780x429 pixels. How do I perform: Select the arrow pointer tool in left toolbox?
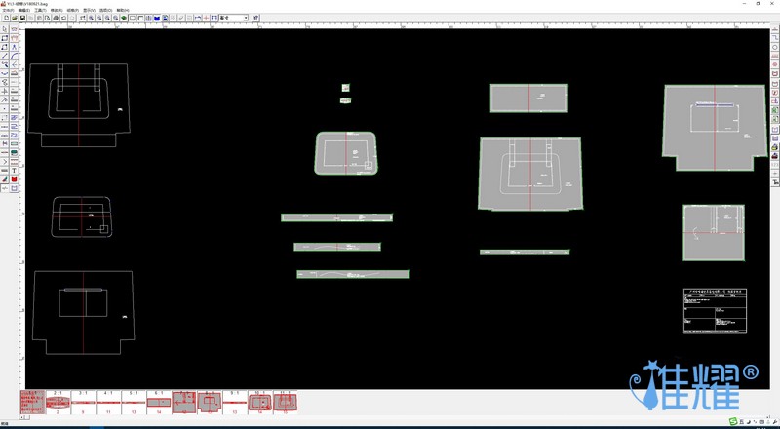tap(5, 29)
